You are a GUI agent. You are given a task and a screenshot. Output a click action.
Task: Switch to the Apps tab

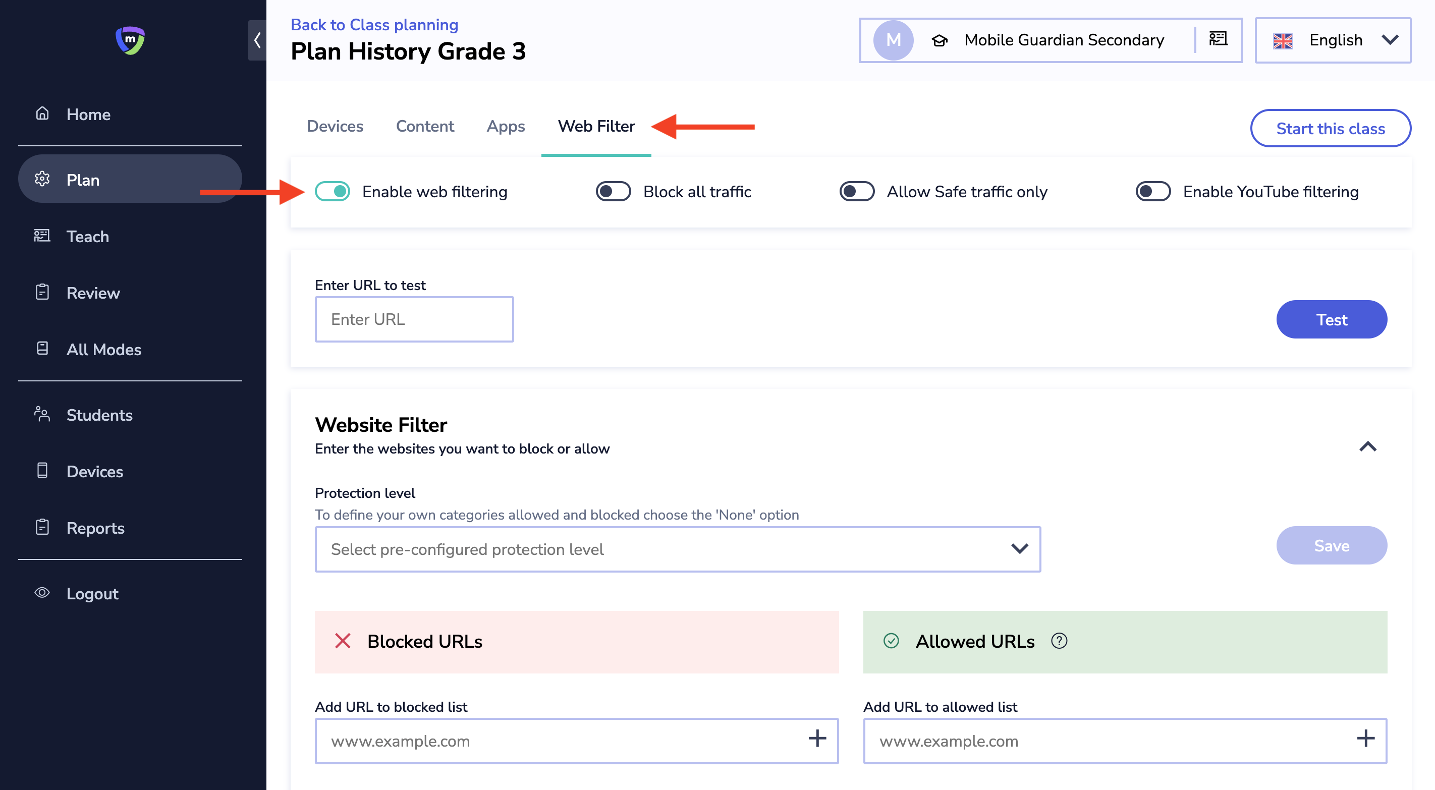[x=505, y=127]
